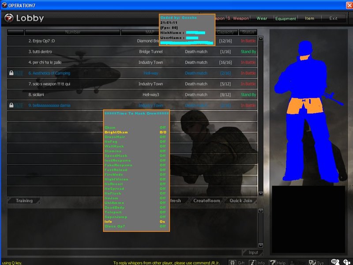This screenshot has width=353, height=265.
Task: Click the dimmed soldier icon in bottom bar
Action: [x=292, y=262]
